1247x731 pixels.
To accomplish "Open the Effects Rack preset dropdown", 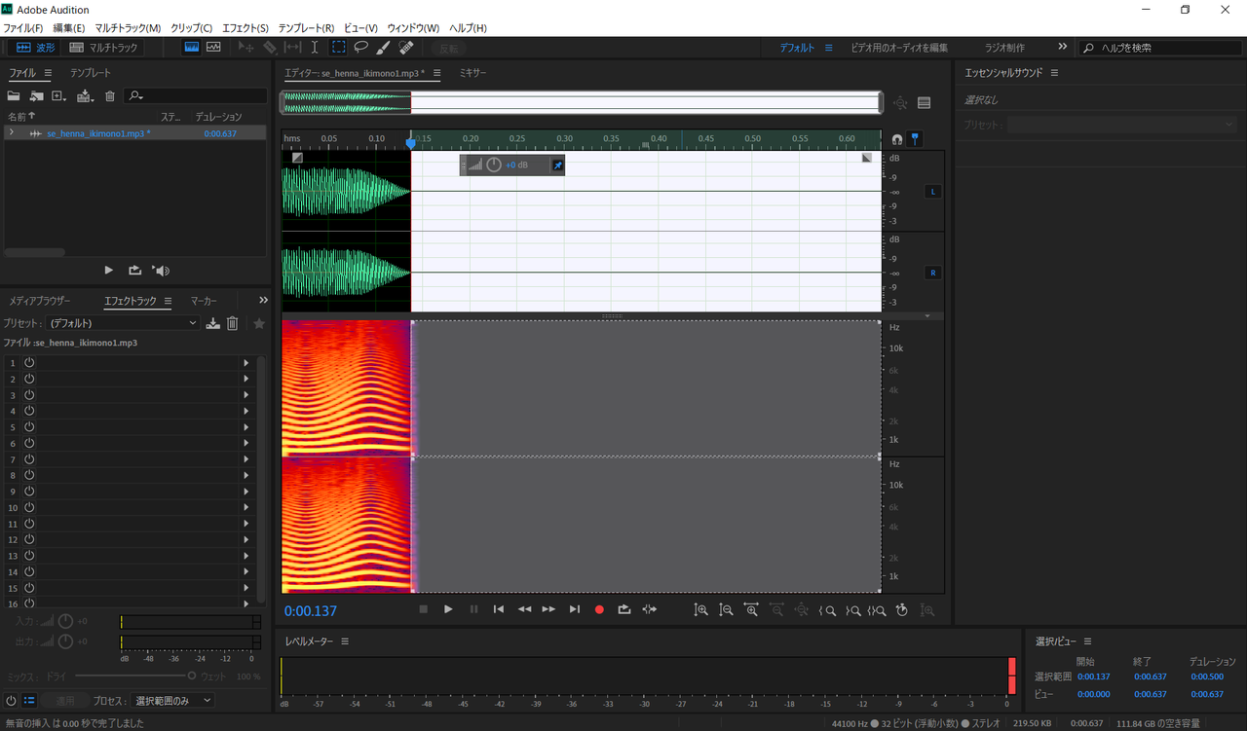I will 124,323.
